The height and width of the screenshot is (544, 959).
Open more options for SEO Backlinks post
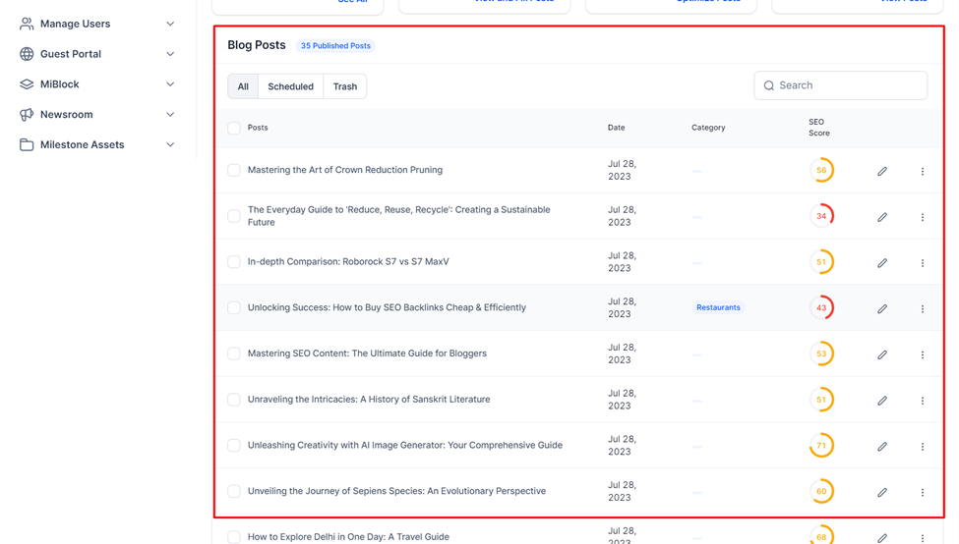tap(923, 309)
